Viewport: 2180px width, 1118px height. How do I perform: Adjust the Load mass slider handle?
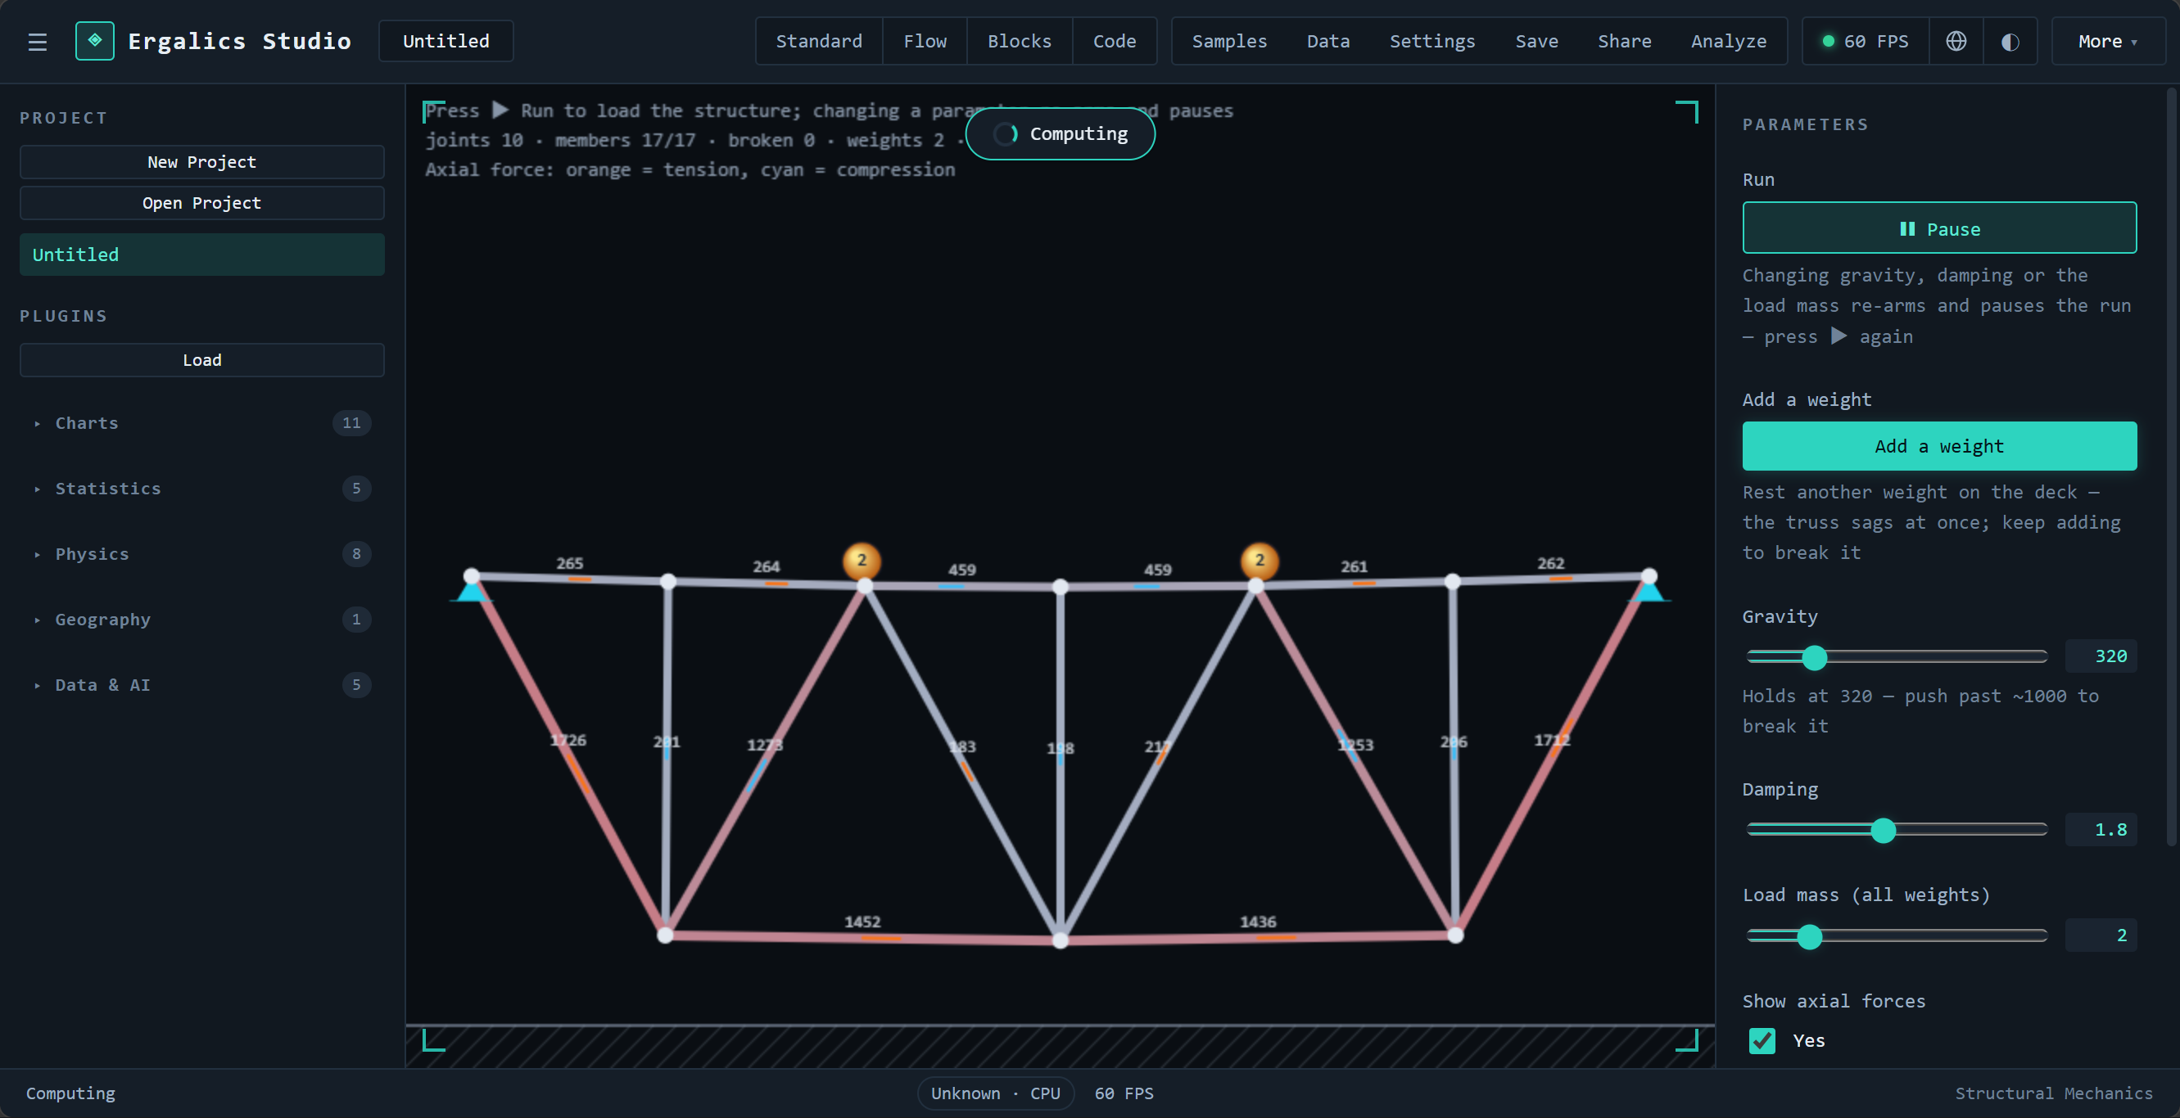[1808, 936]
